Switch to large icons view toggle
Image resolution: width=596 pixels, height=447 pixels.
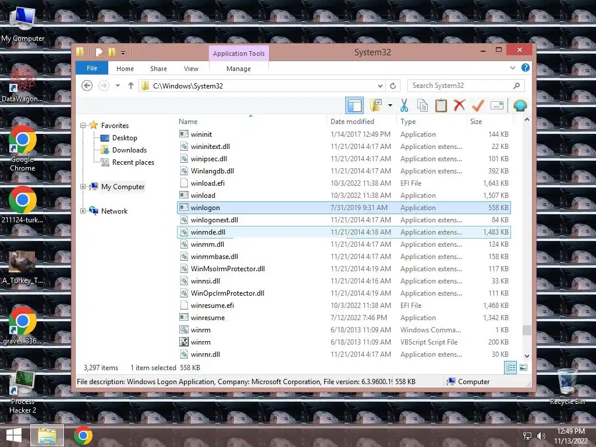(523, 367)
